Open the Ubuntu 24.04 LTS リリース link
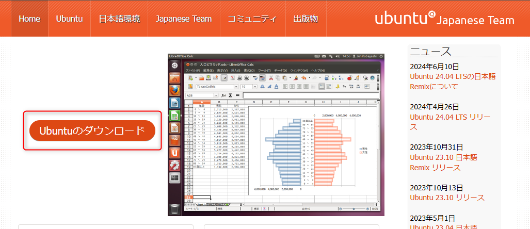 tap(450, 122)
